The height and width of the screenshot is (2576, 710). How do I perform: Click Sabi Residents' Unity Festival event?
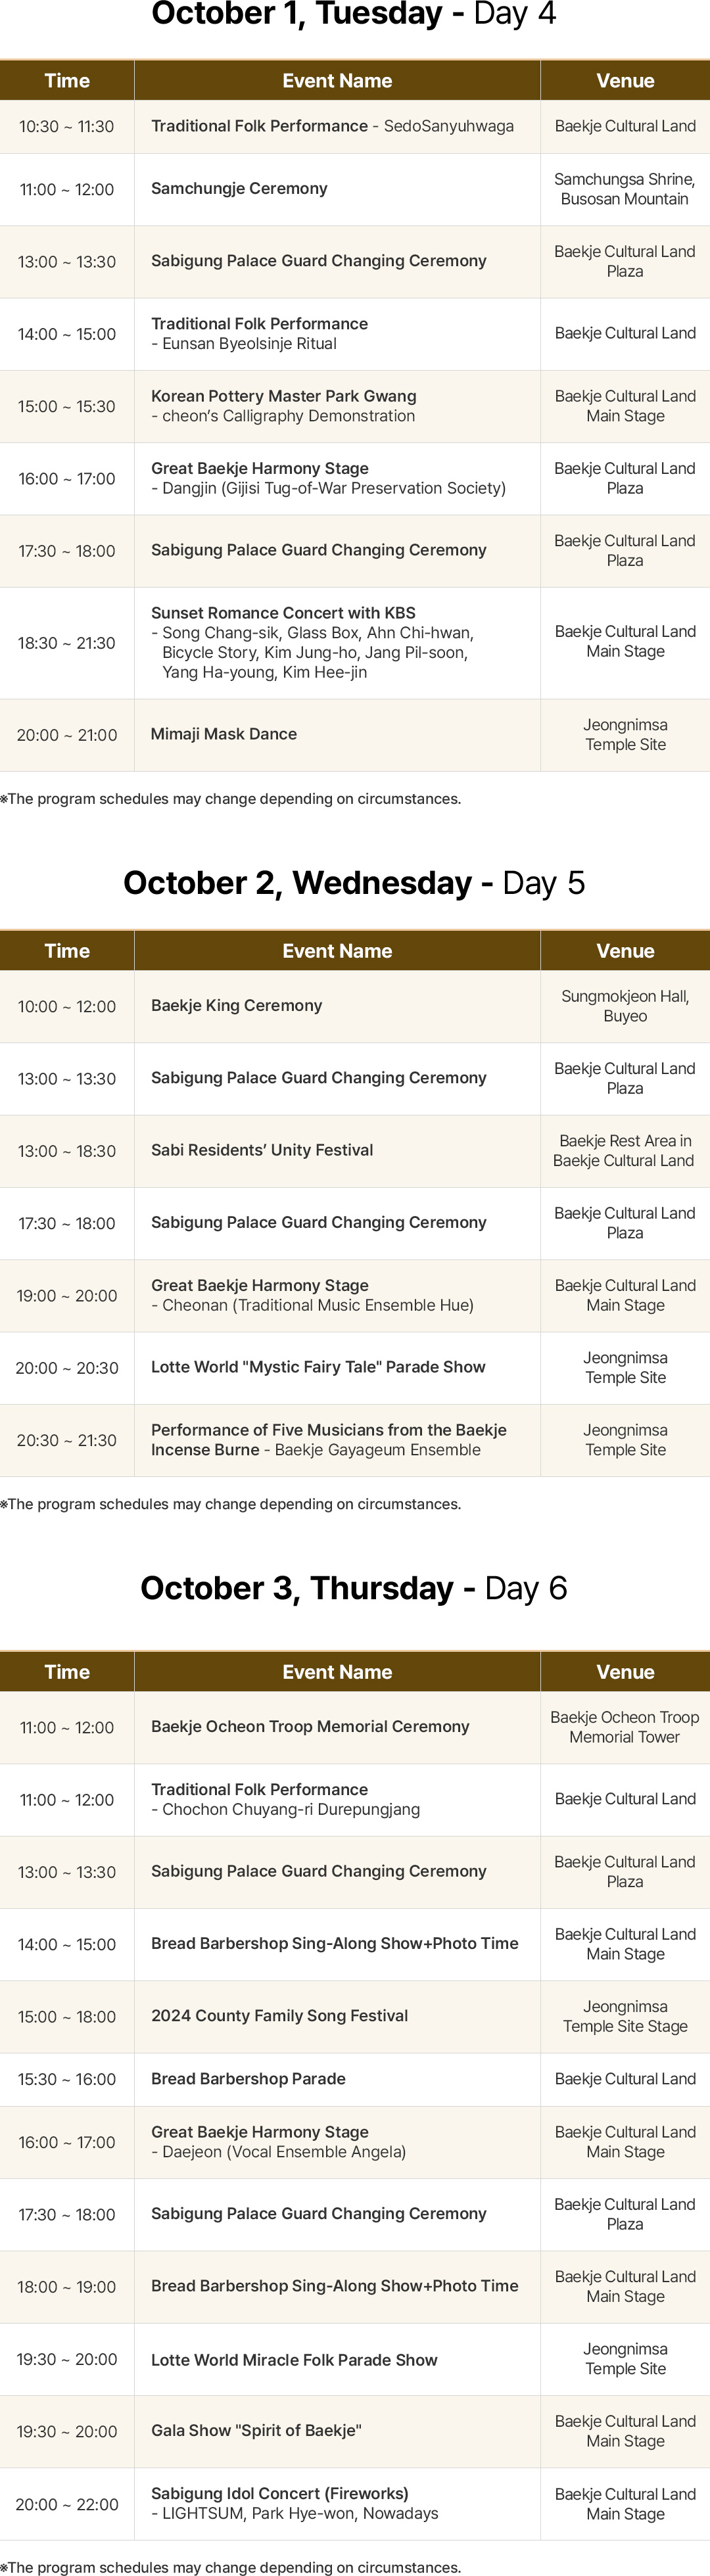[x=262, y=1150]
